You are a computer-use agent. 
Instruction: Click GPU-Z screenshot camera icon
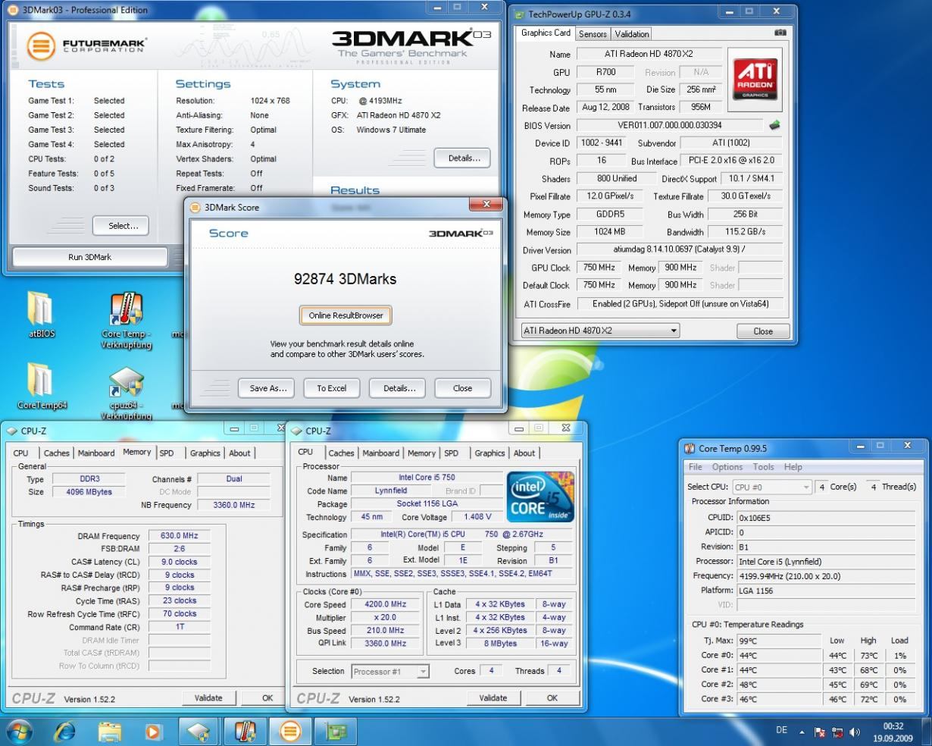[780, 33]
